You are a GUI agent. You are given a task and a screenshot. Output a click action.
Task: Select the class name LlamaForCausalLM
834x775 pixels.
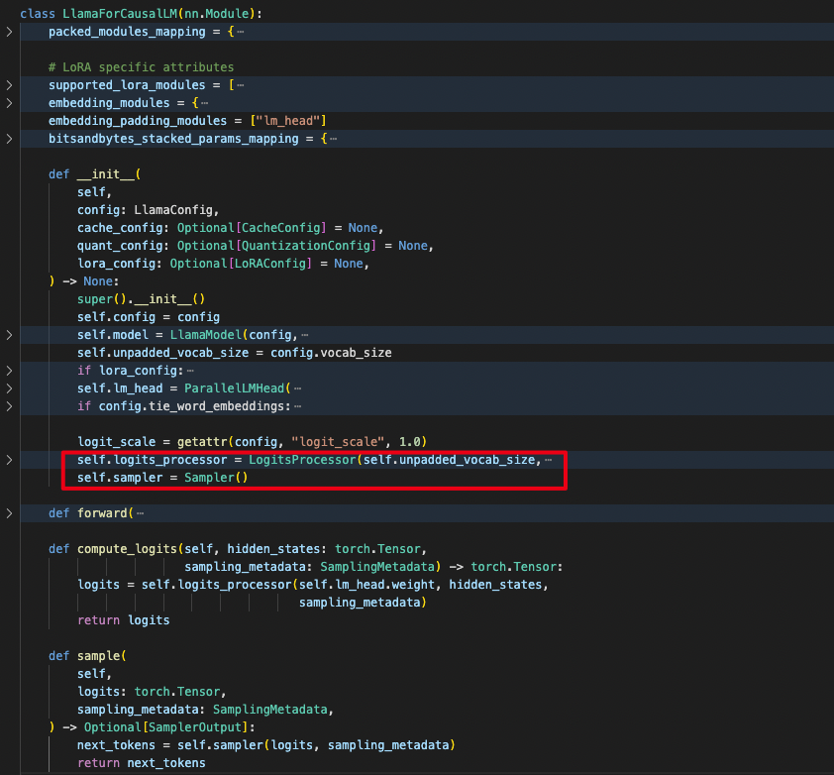click(121, 13)
